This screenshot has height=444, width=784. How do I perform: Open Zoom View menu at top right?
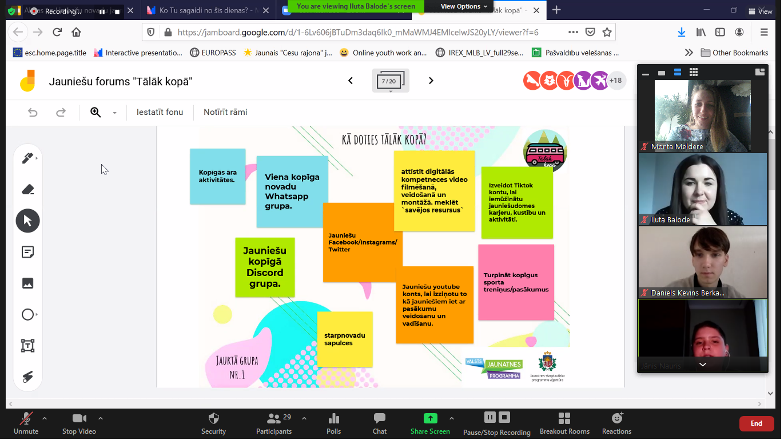tap(760, 11)
